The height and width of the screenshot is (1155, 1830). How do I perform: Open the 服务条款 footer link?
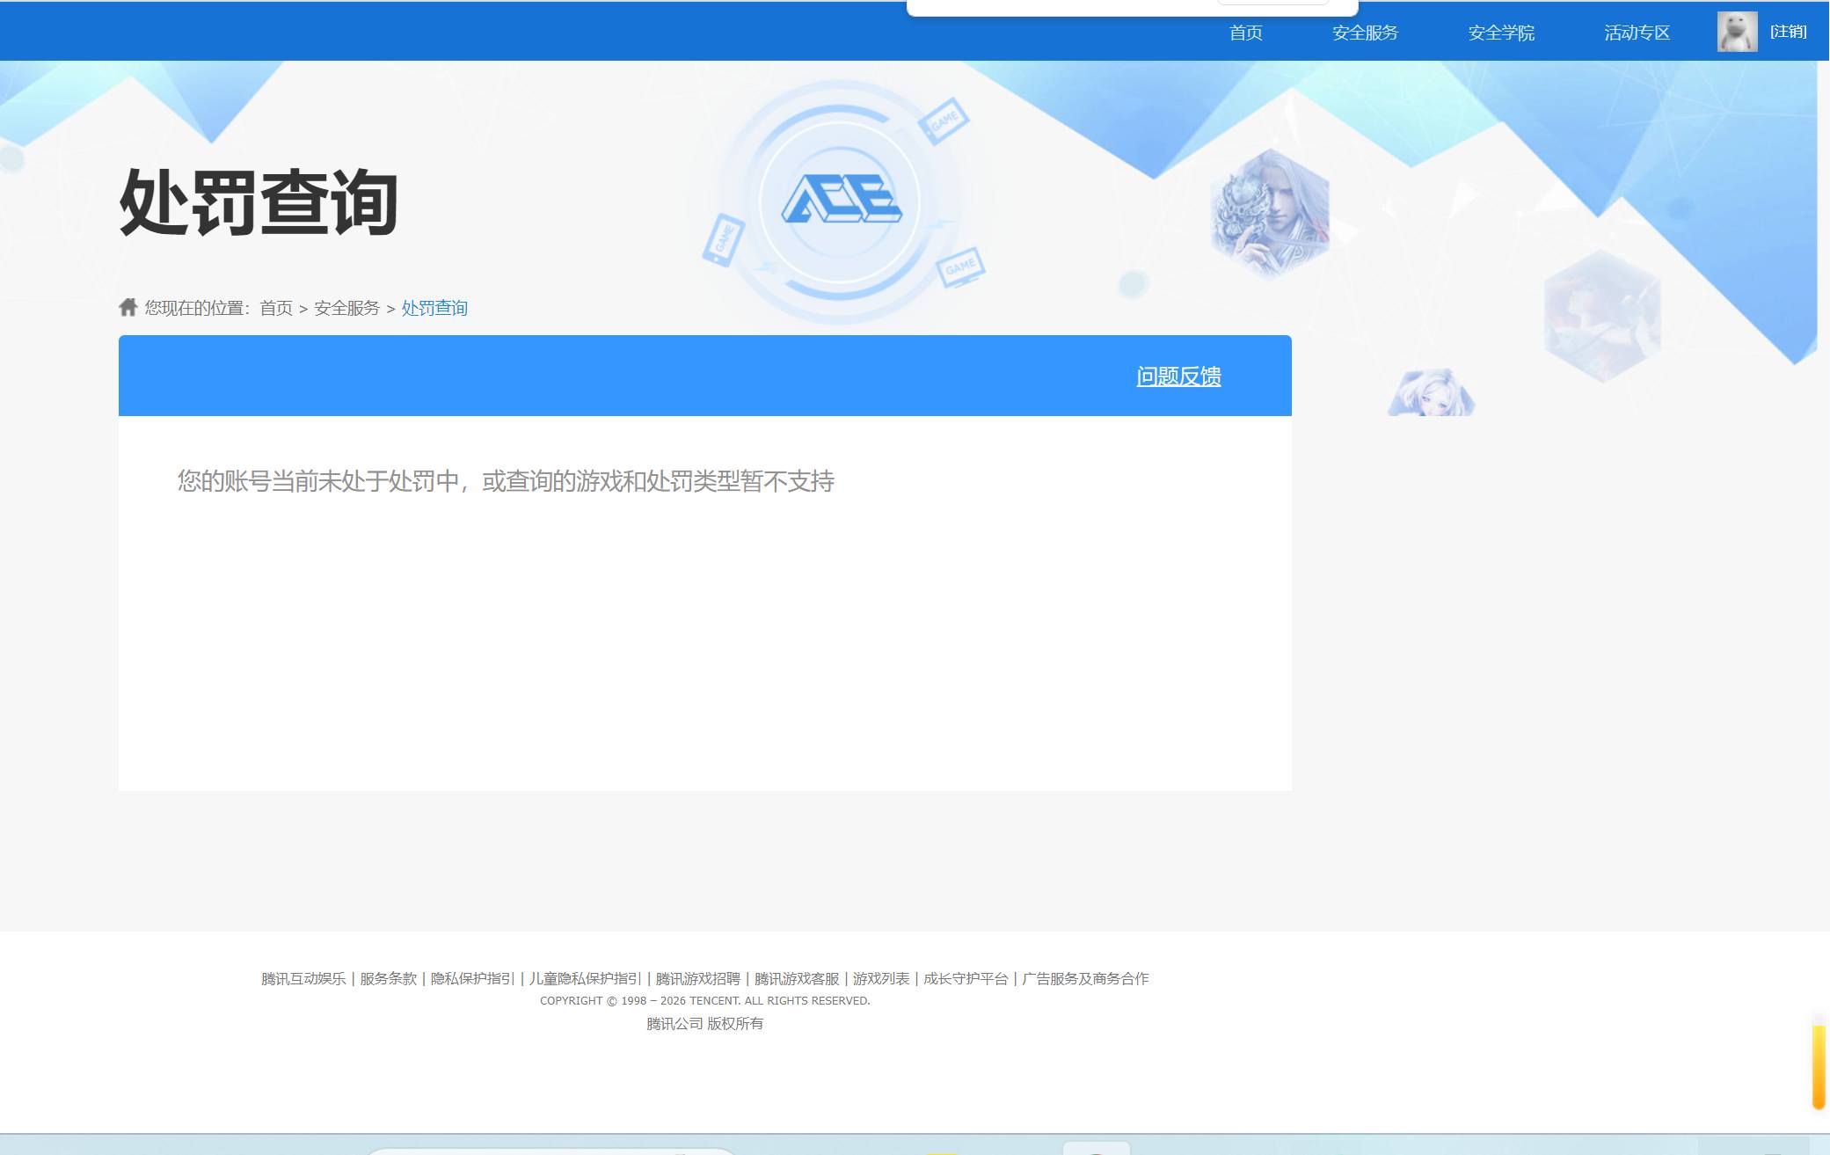point(388,977)
